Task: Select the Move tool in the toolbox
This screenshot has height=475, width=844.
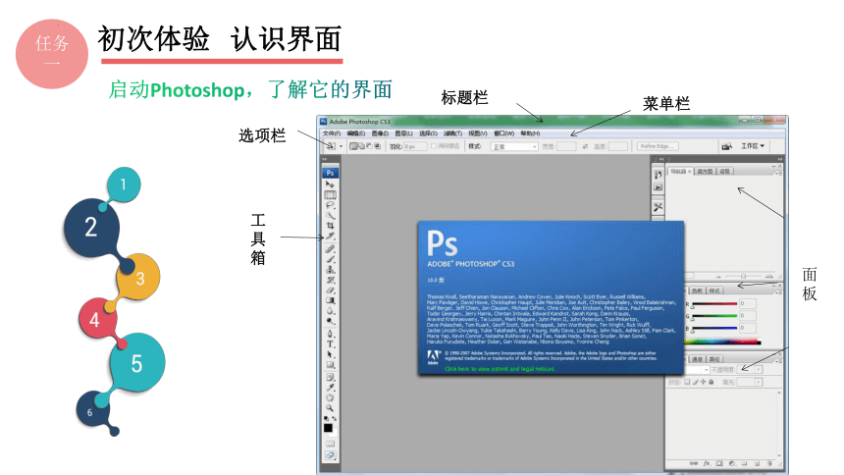Action: point(330,185)
